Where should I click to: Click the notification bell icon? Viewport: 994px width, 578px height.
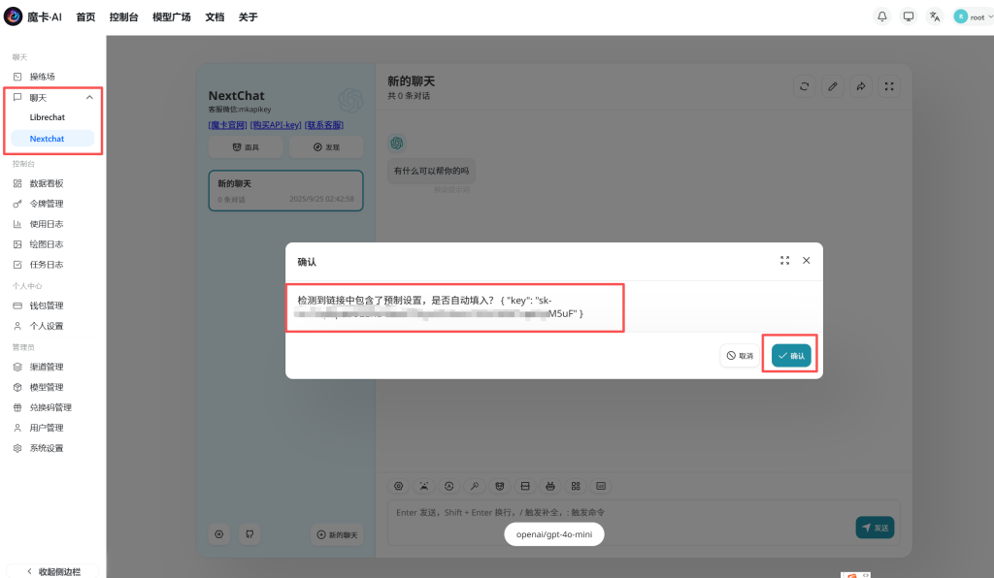(x=882, y=16)
